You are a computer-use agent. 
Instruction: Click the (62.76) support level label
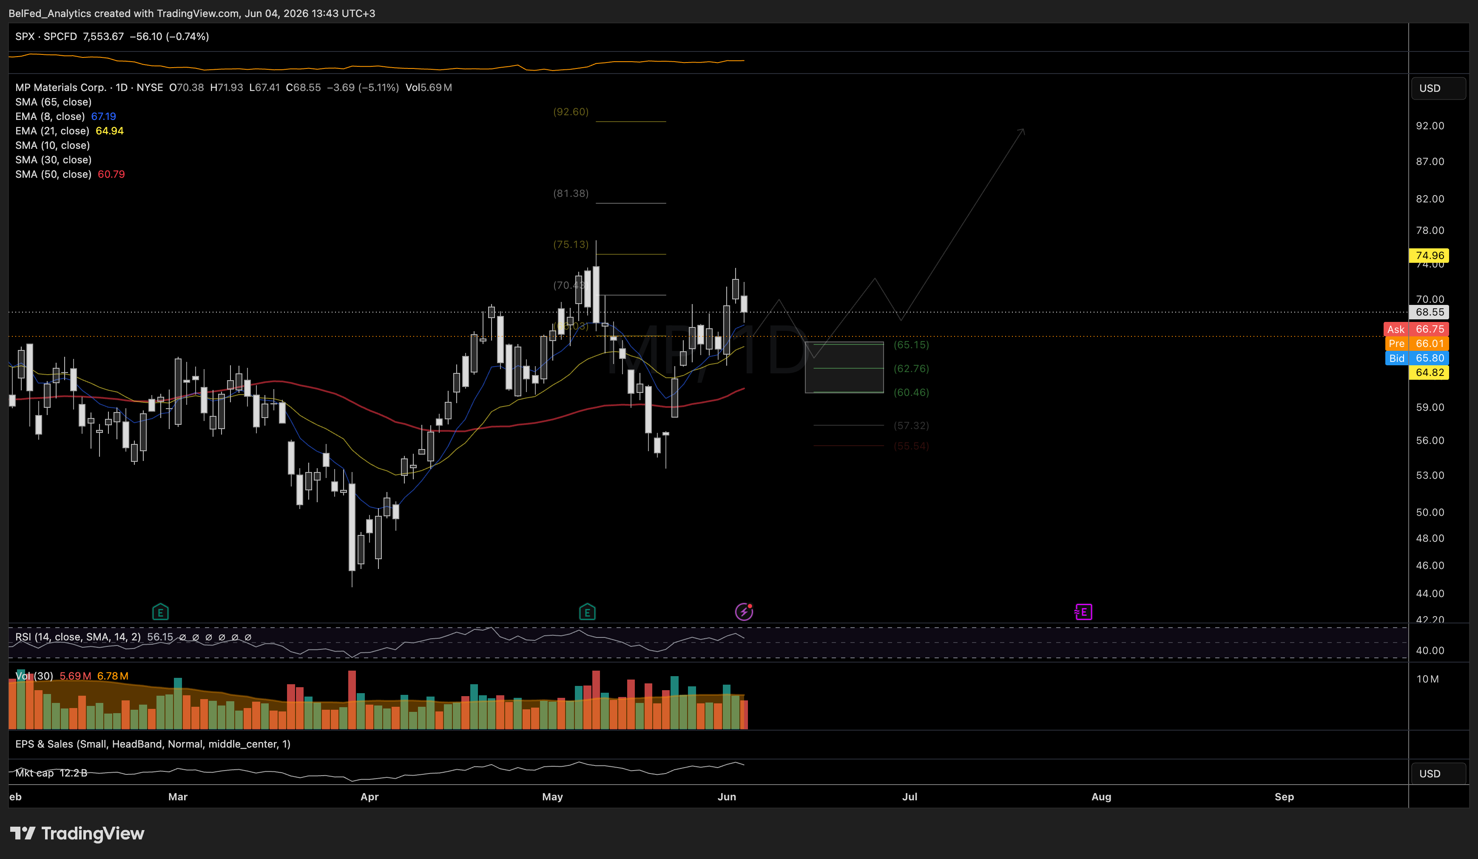912,369
